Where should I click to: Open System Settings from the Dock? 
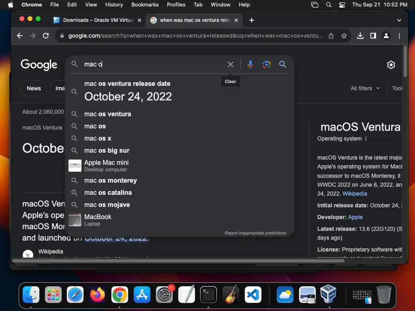164,294
